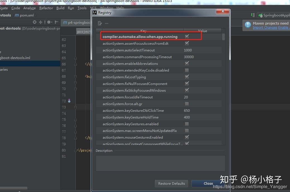The height and width of the screenshot is (192, 290).
Task: Click the Registry table vertical scrollbar thumb
Action: 224,37
